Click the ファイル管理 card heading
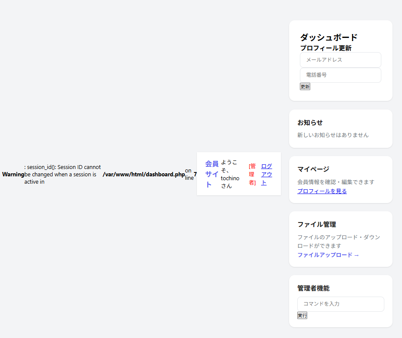Viewport: 402px width, 338px height. (x=317, y=224)
